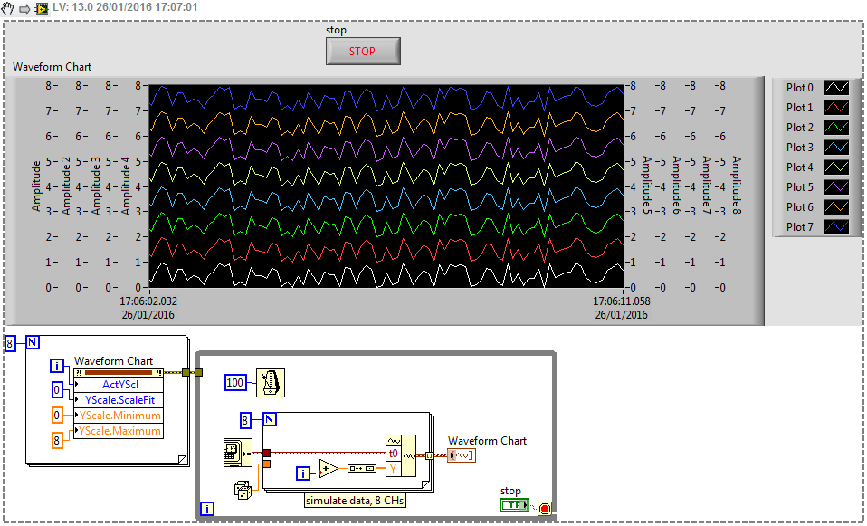This screenshot has height=526, width=867.
Task: Select the YScale.ScaleFit property row
Action: click(119, 399)
